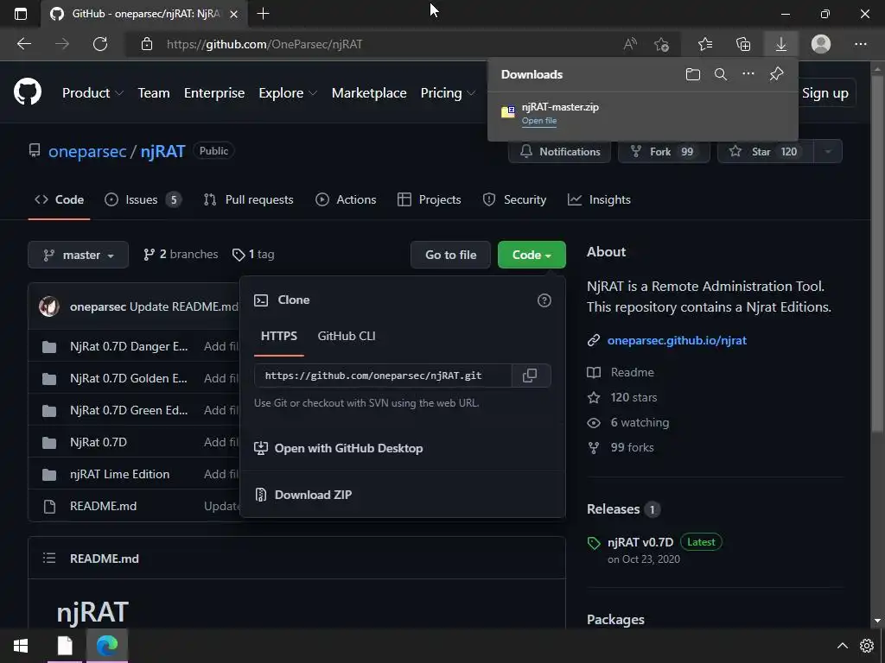This screenshot has width=885, height=663.
Task: Open Marketplace in GitHub navigation
Action: 369,93
